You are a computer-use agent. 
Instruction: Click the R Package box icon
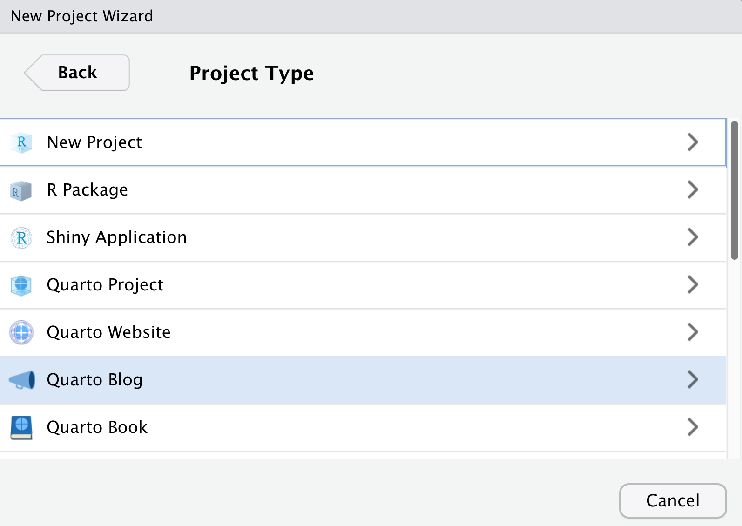tap(21, 190)
